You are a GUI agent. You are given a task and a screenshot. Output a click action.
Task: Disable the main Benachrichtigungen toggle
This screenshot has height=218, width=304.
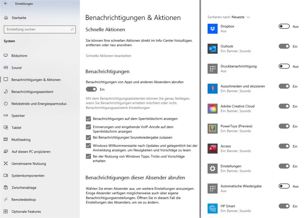(91, 89)
